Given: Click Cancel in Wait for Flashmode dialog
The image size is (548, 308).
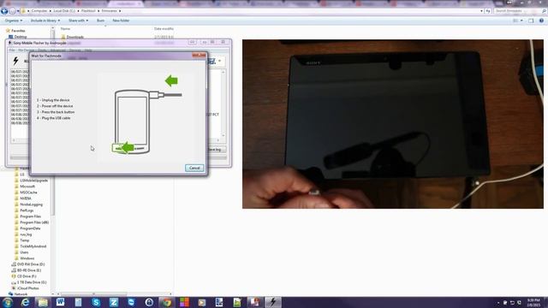Looking at the screenshot, I should pos(194,168).
